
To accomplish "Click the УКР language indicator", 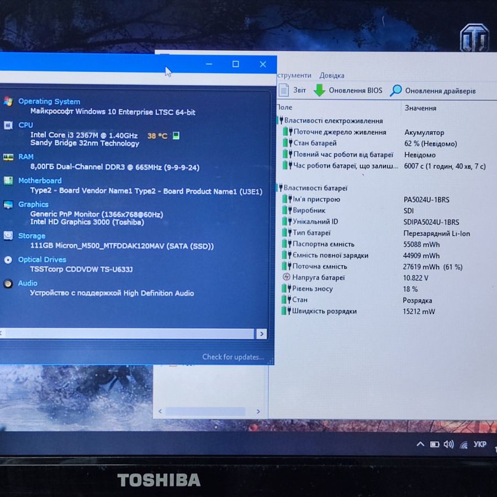I will [x=479, y=444].
